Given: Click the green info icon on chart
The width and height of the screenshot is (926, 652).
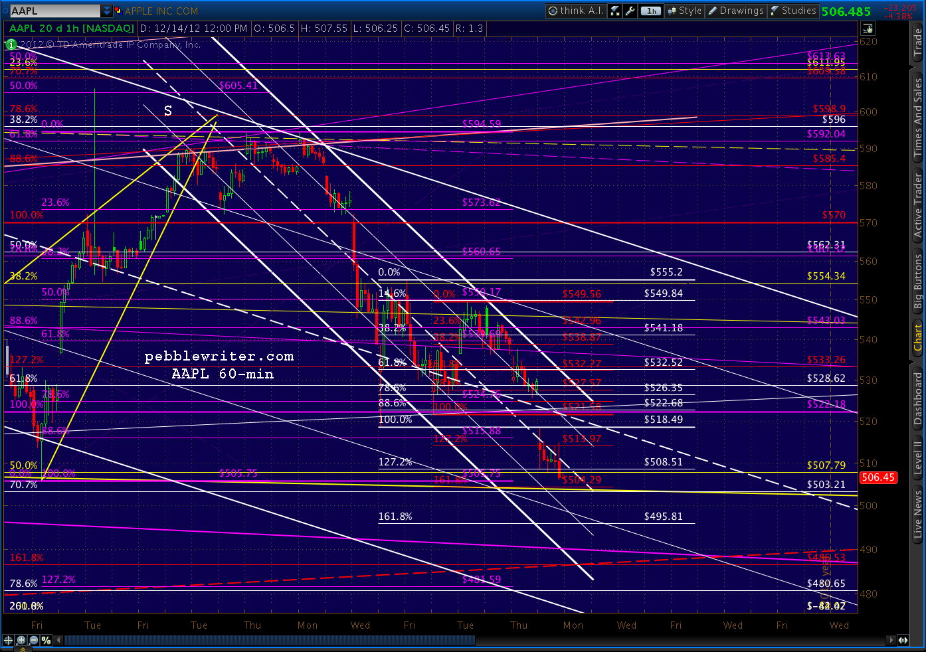Looking at the screenshot, I should [x=11, y=44].
